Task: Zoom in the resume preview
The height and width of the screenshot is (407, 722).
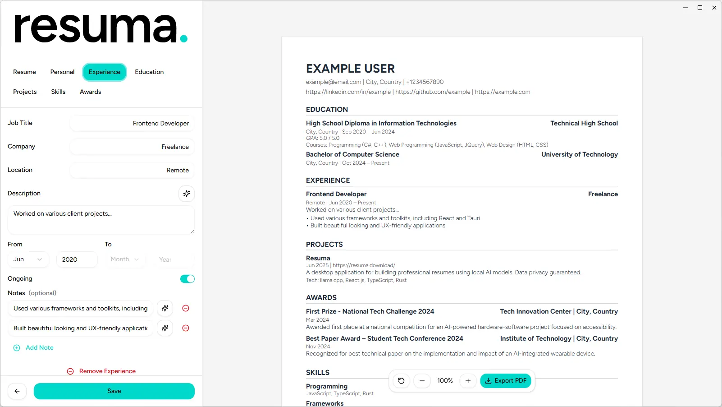Action: pos(468,381)
